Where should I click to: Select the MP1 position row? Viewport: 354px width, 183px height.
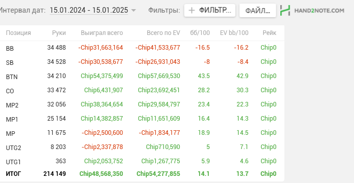point(141,119)
